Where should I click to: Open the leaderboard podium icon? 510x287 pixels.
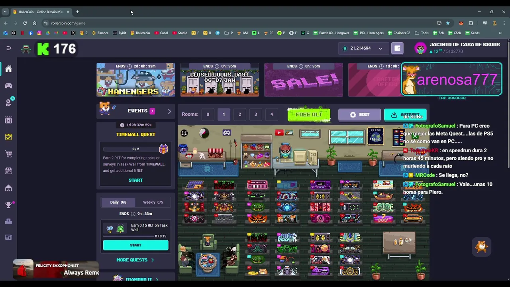[8, 221]
